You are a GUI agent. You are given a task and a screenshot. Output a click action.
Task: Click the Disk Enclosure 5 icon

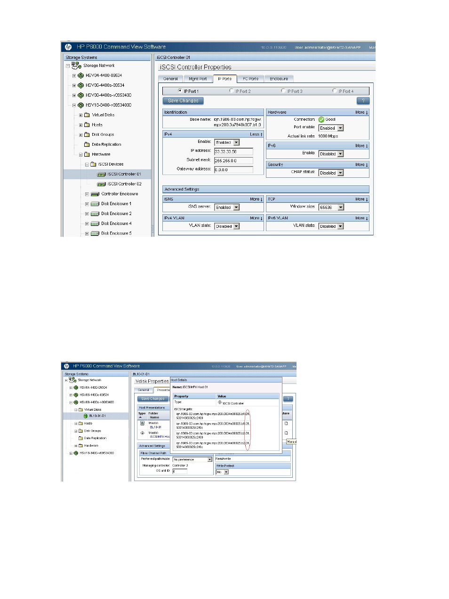coord(95,233)
